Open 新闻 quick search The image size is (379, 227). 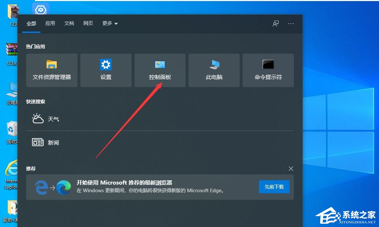click(45, 142)
